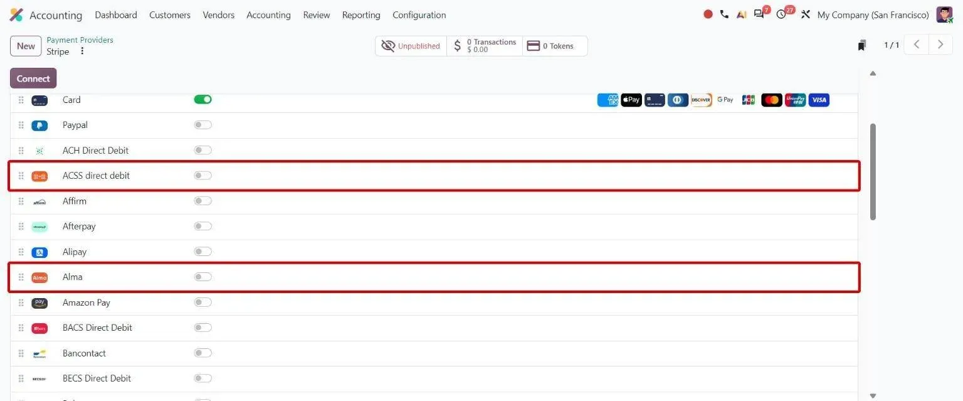Open the phone call icon
Image resolution: width=963 pixels, height=401 pixels.
(724, 14)
